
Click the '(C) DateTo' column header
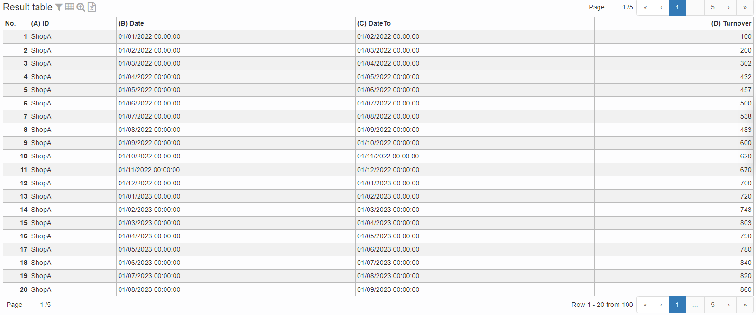point(475,23)
